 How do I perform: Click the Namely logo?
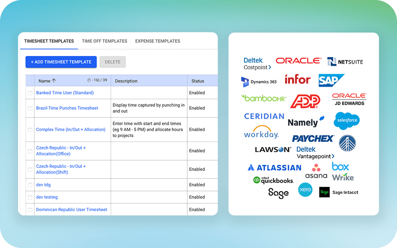point(306,122)
